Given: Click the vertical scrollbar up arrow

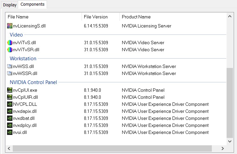Looking at the screenshot, I should [x=230, y=16].
